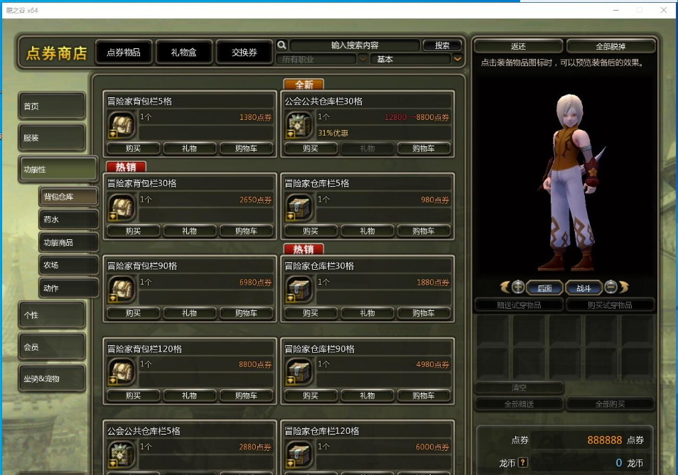Toggle character pose to 战斗 (combat)
The height and width of the screenshot is (475, 678).
coord(583,288)
